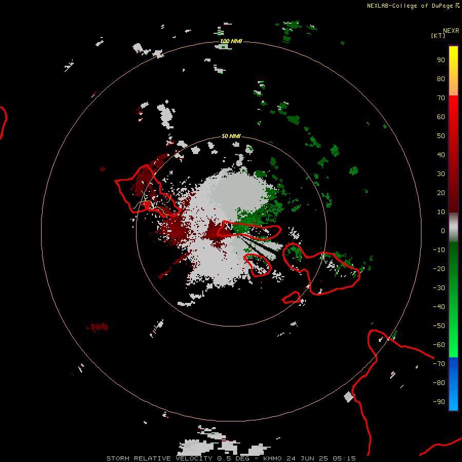Image resolution: width=462 pixels, height=462 pixels.
Task: Click the 50 value on the velocity scale
Action: [441, 136]
